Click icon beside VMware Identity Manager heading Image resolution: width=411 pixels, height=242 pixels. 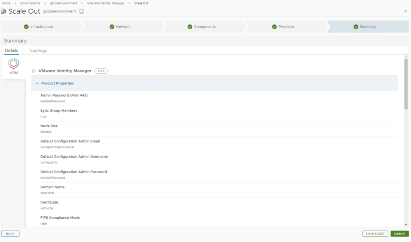(x=34, y=71)
